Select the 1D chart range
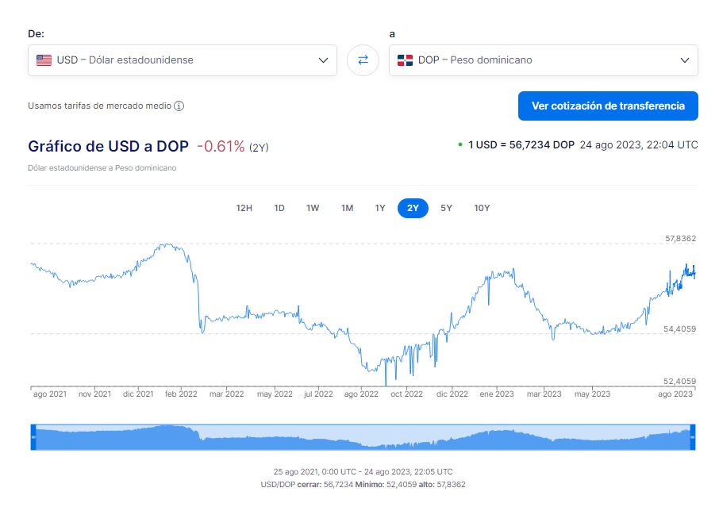Image resolution: width=719 pixels, height=511 pixels. point(279,208)
